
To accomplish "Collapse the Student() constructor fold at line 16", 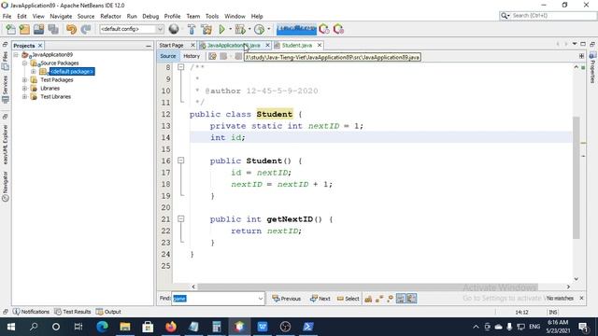I will [x=180, y=161].
